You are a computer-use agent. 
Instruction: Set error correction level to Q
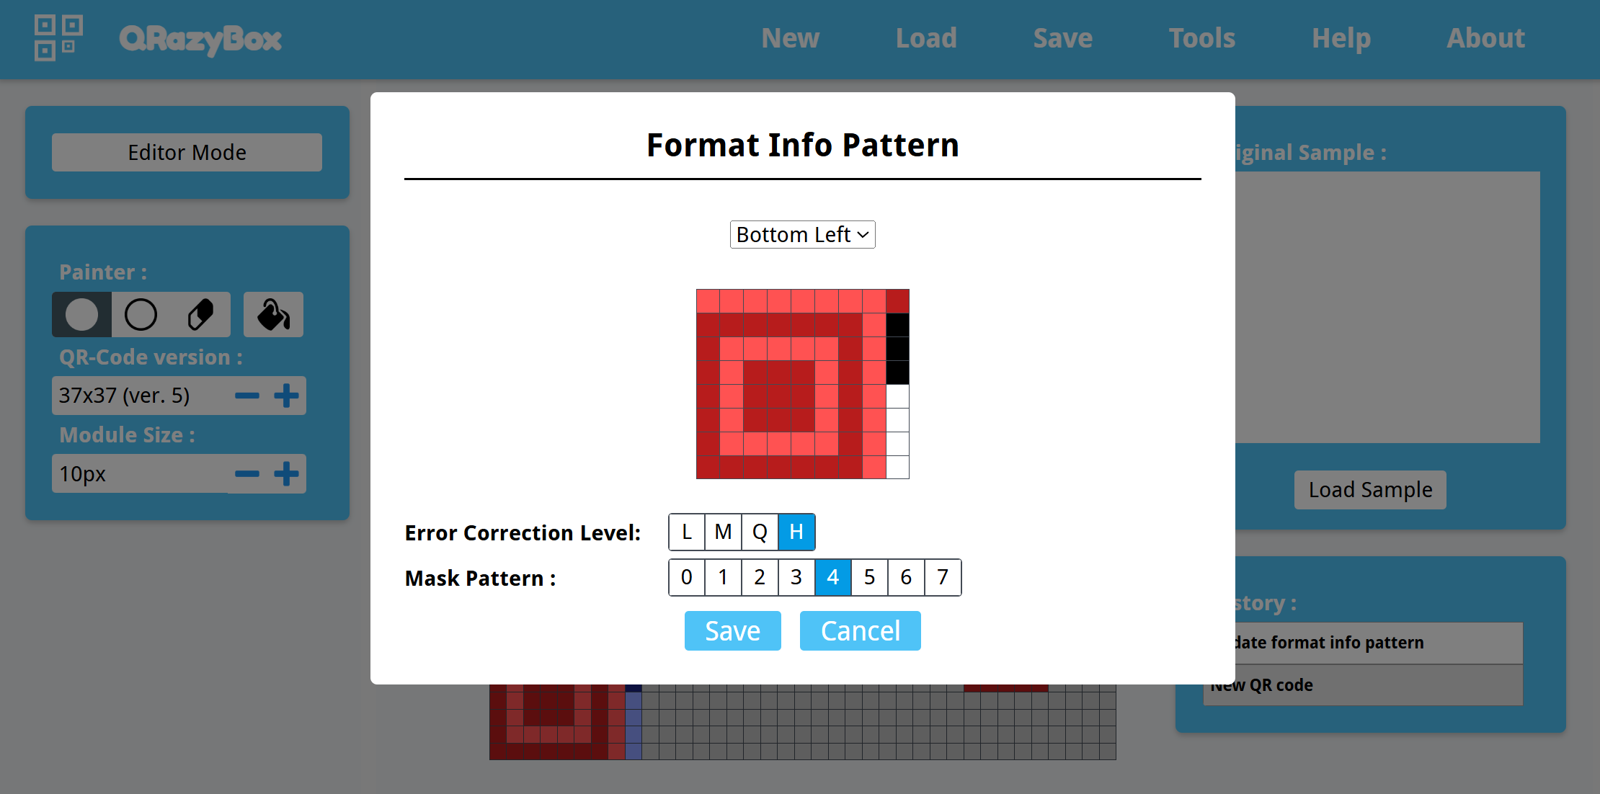coord(760,532)
